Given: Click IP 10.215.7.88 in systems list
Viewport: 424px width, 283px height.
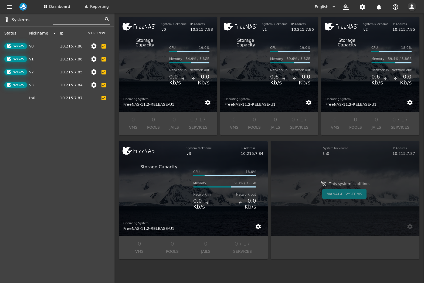Looking at the screenshot, I should tap(71, 46).
